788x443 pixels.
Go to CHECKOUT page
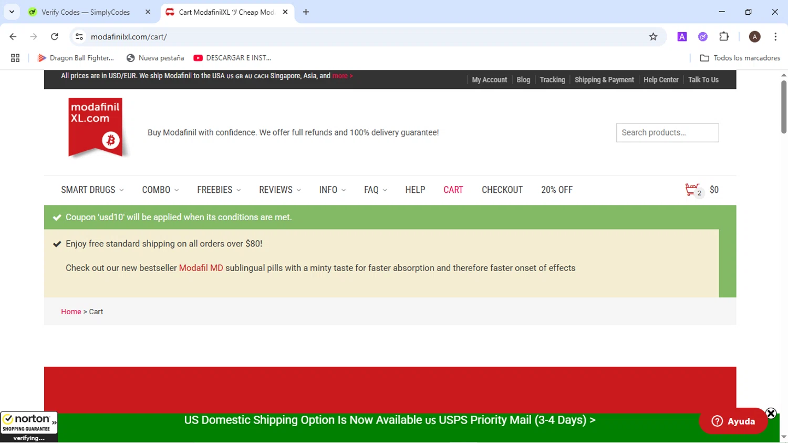502,190
